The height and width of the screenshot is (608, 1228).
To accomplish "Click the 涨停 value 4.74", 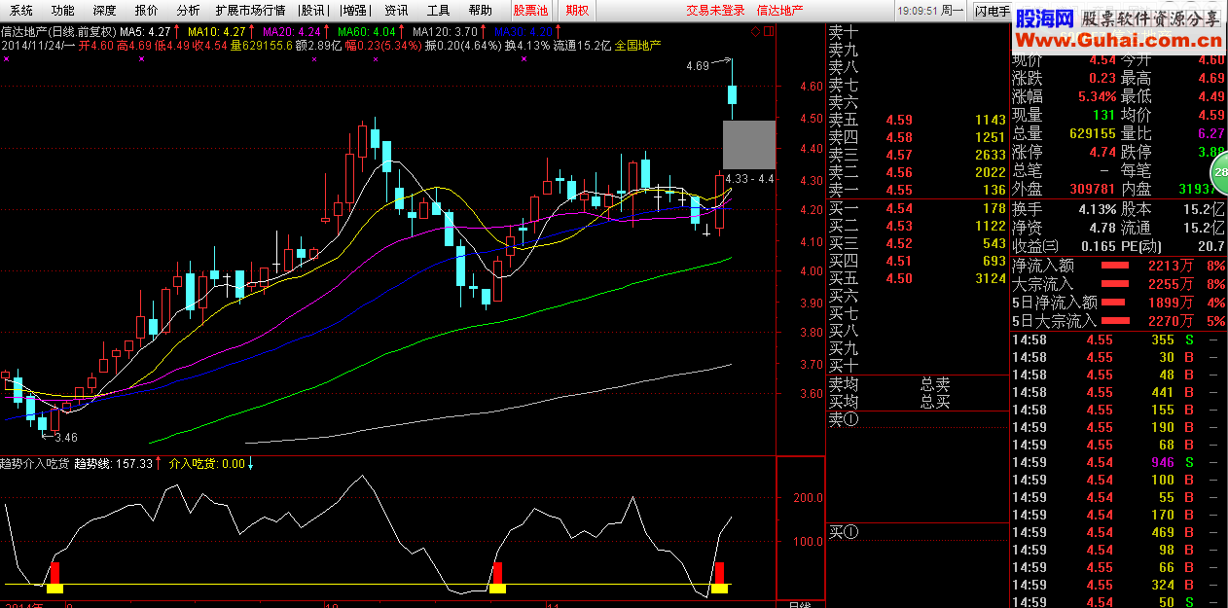I will [1102, 152].
